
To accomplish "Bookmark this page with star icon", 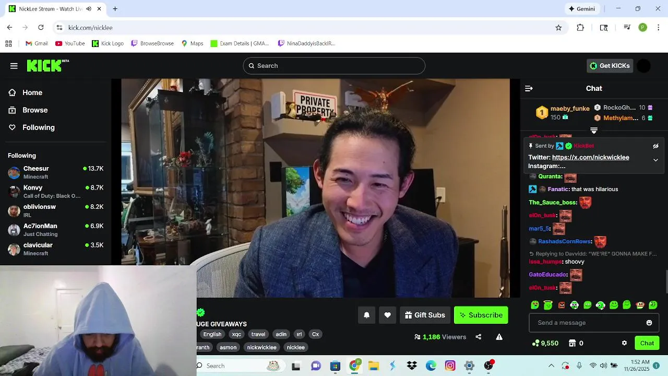I will pyautogui.click(x=558, y=28).
